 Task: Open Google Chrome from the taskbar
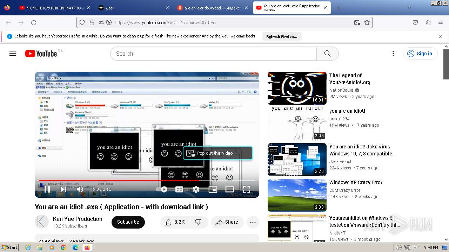tap(63, 247)
